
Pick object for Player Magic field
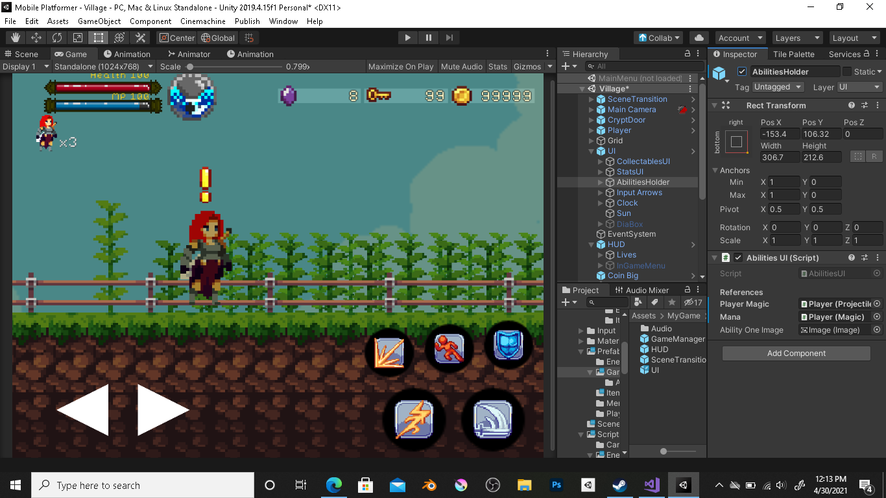tap(877, 303)
